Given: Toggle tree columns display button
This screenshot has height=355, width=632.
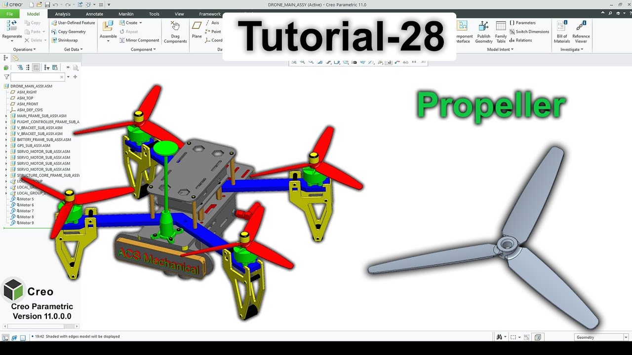Looking at the screenshot, I should (36, 68).
